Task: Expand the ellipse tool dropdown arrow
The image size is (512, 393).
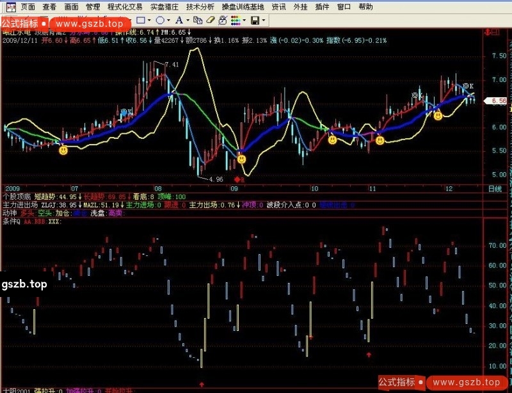Action: (x=170, y=20)
